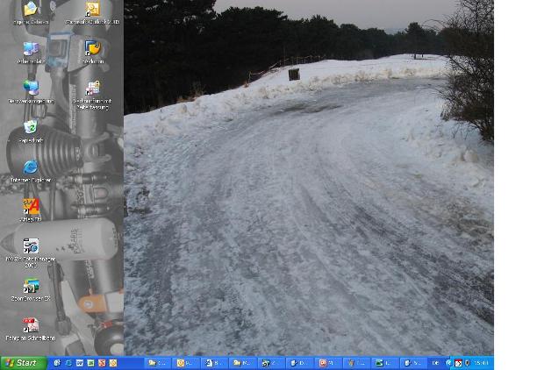The width and height of the screenshot is (537, 370).
Task: Click the Internet Explorer quick launch icon
Action: [68, 363]
